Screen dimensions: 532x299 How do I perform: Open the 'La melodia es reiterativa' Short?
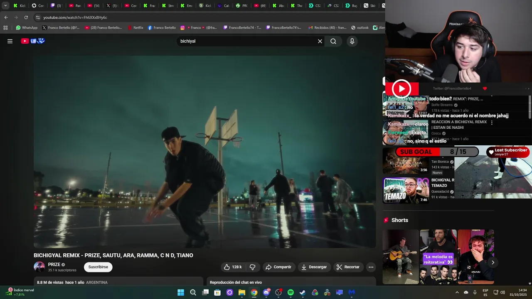coord(438,257)
